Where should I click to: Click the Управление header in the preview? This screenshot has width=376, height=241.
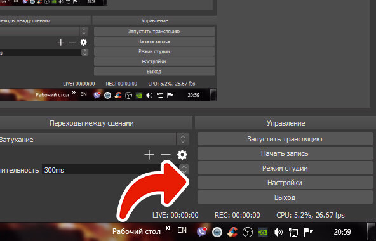[x=154, y=20]
